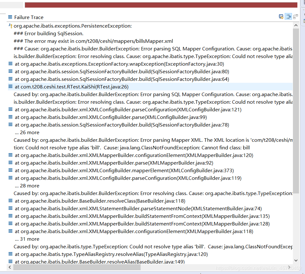Select line RTest.KaiShi(RTest.java:26)
The image size is (305, 274).
pyautogui.click(x=72, y=87)
